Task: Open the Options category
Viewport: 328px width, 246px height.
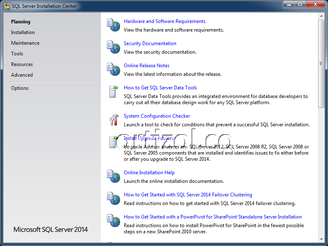Action: pos(20,88)
